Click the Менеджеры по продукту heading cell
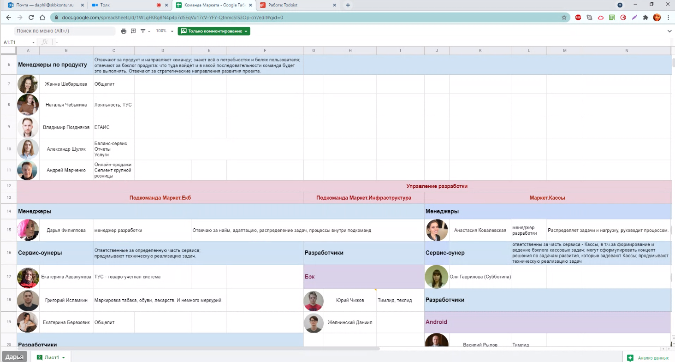Viewport: 675px width, 362px height. [x=55, y=65]
